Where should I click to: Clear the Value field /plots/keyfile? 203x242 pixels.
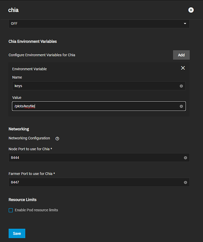pyautogui.click(x=181, y=106)
